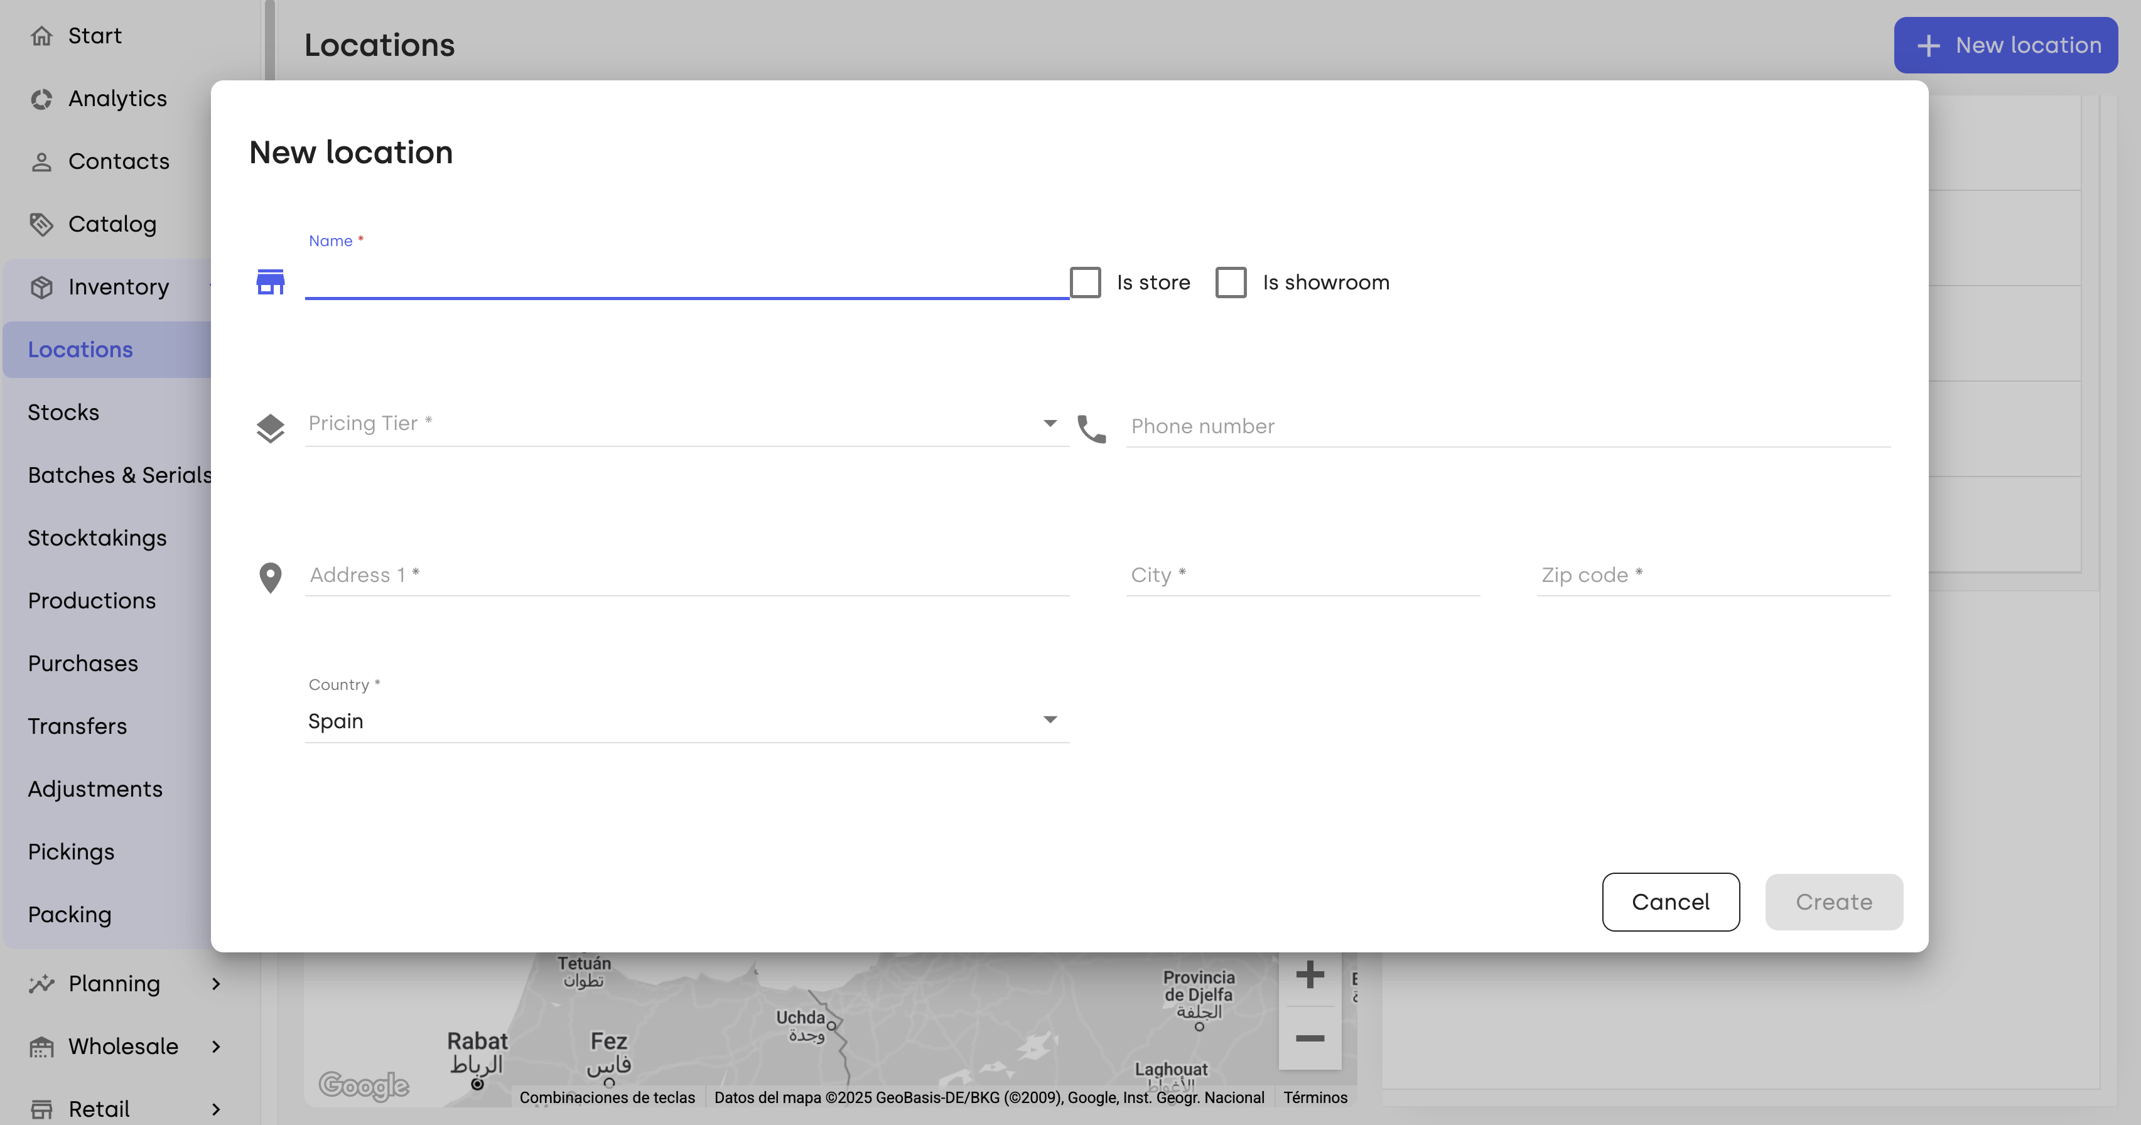The image size is (2141, 1125).
Task: Click the Phone number field
Action: (1507, 426)
